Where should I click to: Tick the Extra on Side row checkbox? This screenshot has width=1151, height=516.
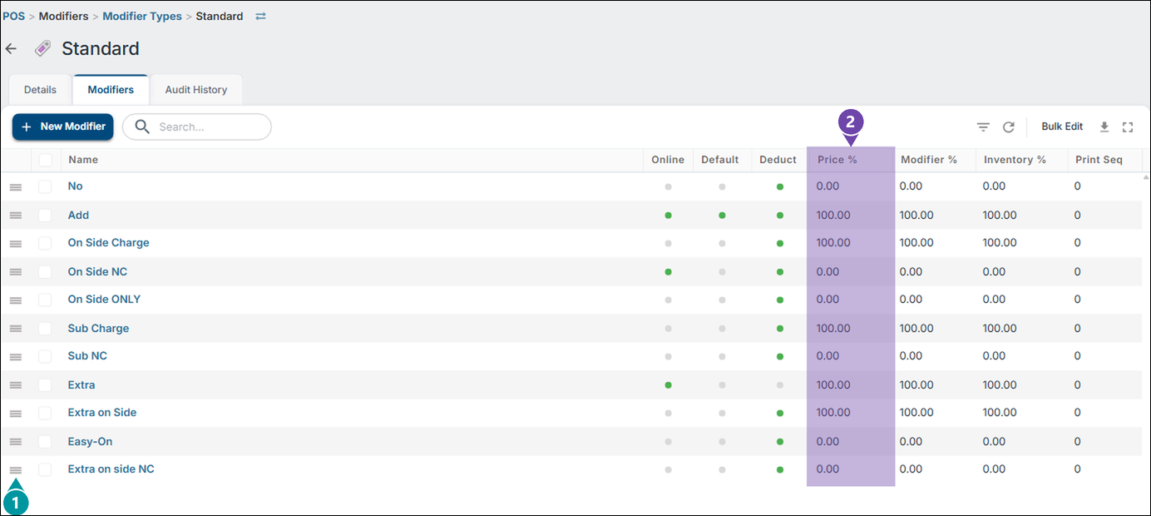(x=45, y=414)
